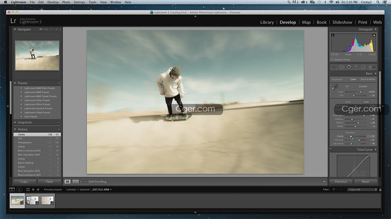391x219 pixels.
Task: Show Grid view from filmstrip bar
Action: [x=28, y=189]
